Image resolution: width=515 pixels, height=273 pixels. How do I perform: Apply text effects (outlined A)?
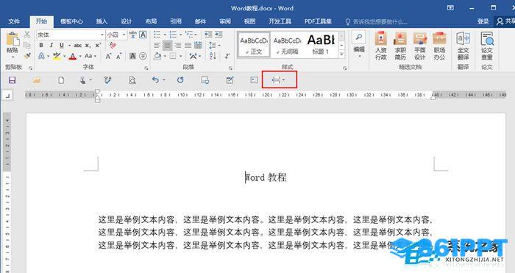point(41,56)
